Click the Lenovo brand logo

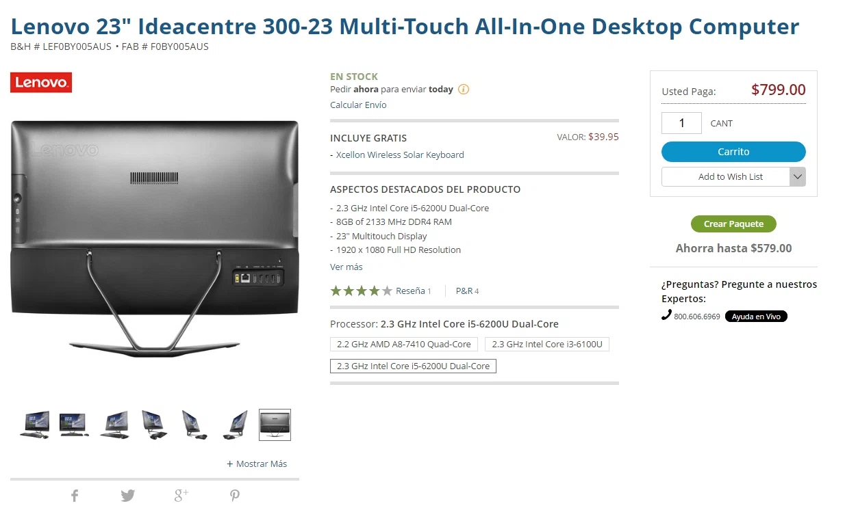[41, 83]
